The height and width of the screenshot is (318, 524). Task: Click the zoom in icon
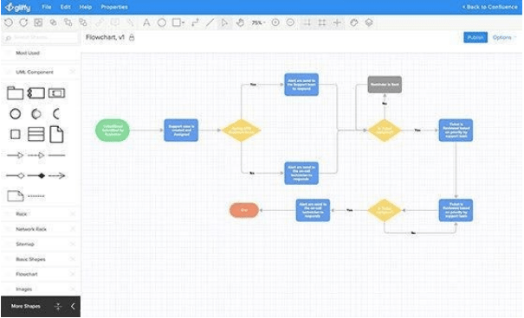275,22
